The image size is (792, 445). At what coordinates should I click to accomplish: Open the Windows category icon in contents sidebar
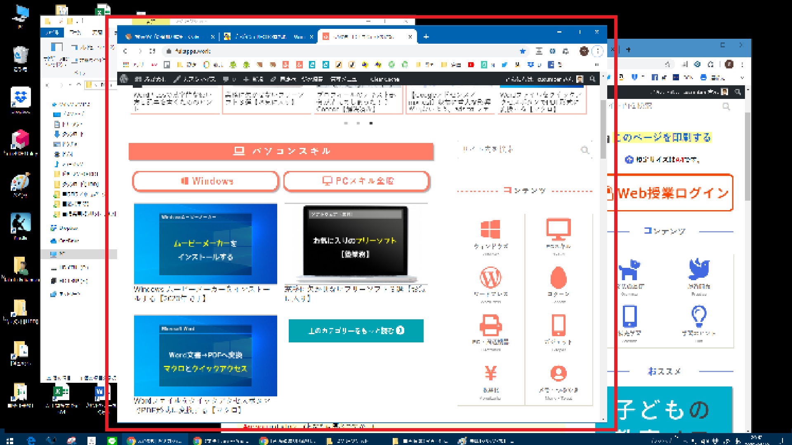coord(490,230)
